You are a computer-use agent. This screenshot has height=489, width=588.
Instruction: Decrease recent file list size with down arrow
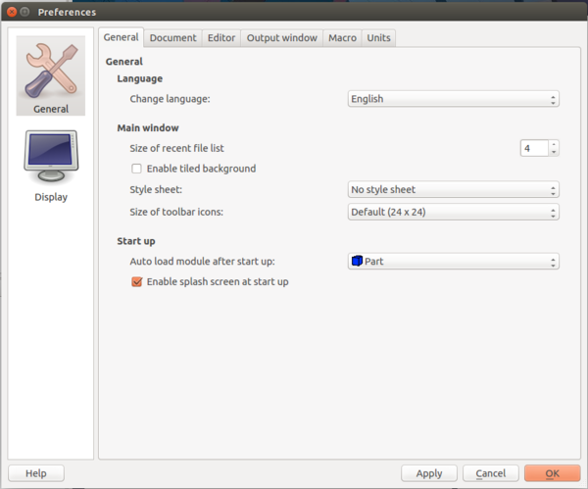[554, 152]
